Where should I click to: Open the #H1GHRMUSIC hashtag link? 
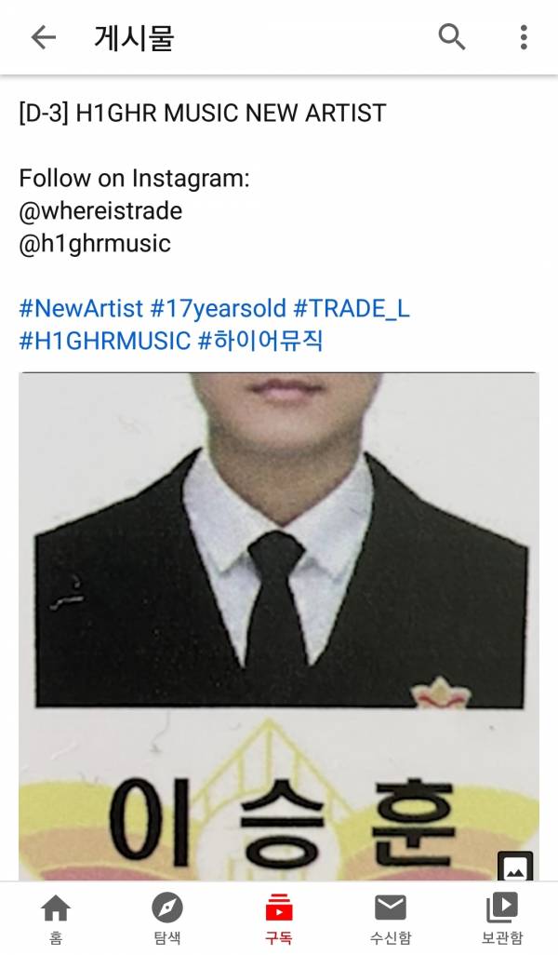105,341
